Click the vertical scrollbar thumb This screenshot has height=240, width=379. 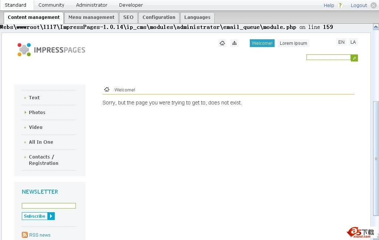(x=376, y=159)
